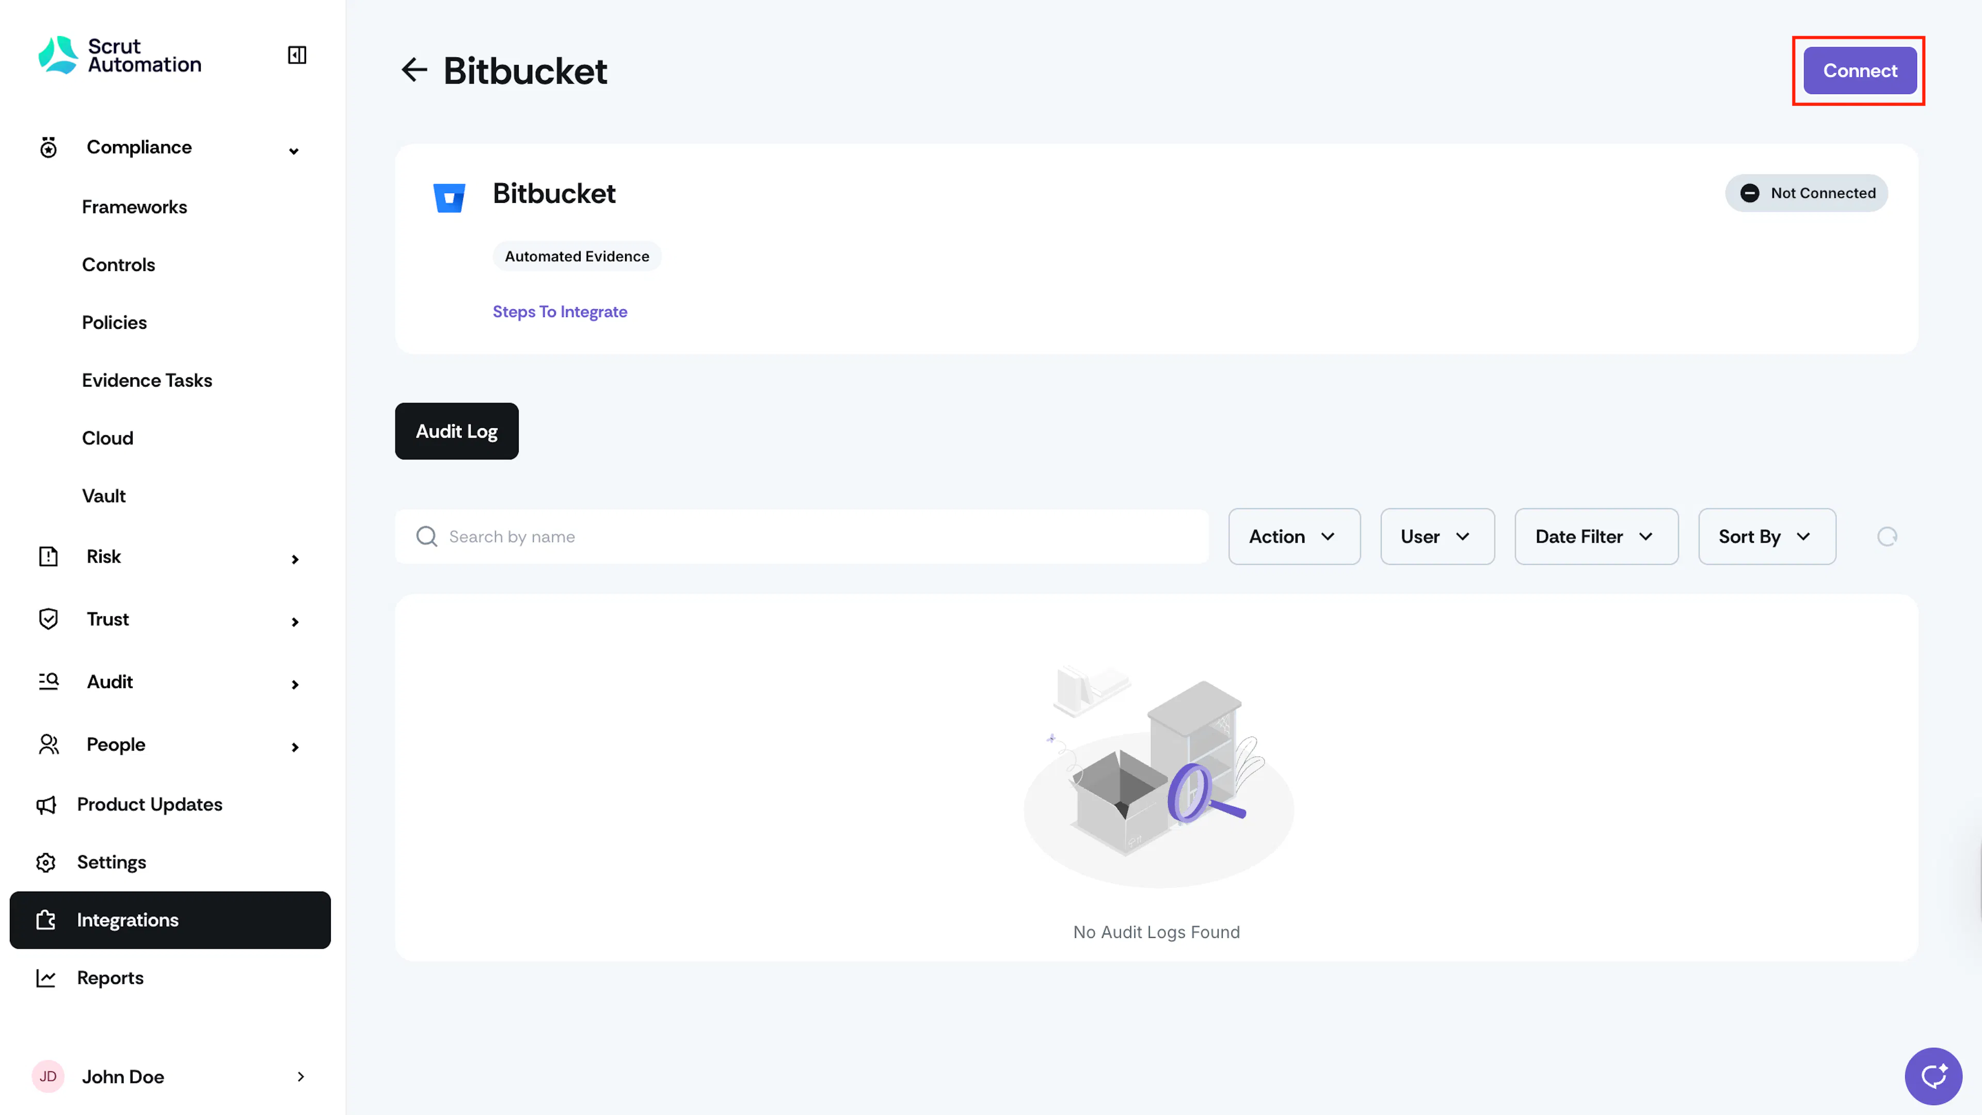Click the Connect button

(x=1860, y=70)
